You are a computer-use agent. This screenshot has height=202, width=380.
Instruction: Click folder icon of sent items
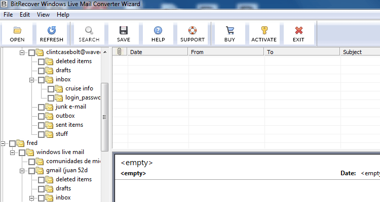pyautogui.click(x=49, y=125)
